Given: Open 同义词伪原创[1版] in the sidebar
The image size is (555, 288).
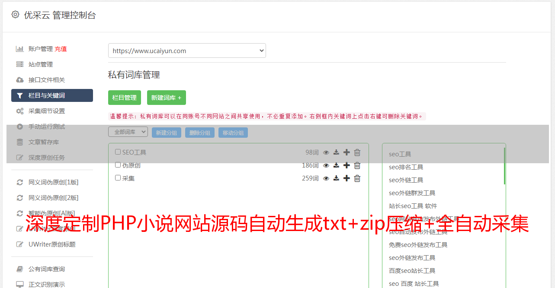Looking at the screenshot, I should 54,182.
